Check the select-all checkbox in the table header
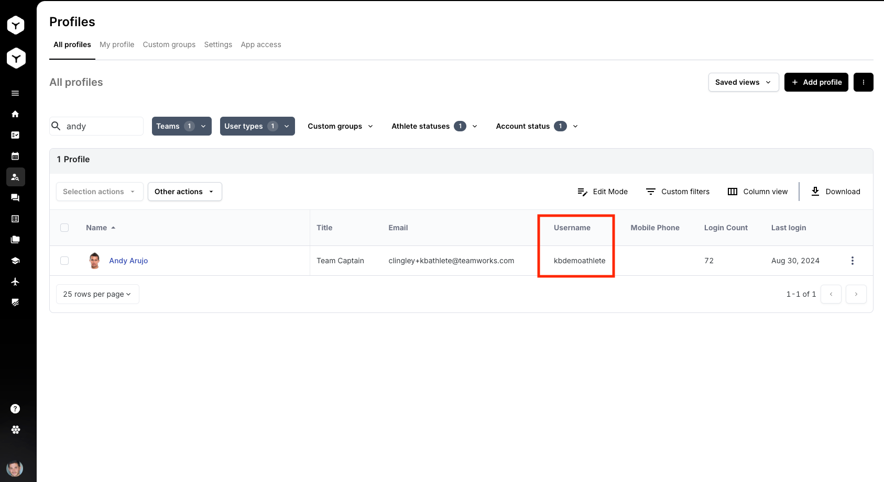The width and height of the screenshot is (884, 482). click(x=64, y=228)
